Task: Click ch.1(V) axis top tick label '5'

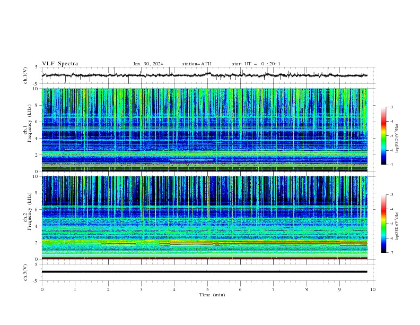Action: coord(37,67)
